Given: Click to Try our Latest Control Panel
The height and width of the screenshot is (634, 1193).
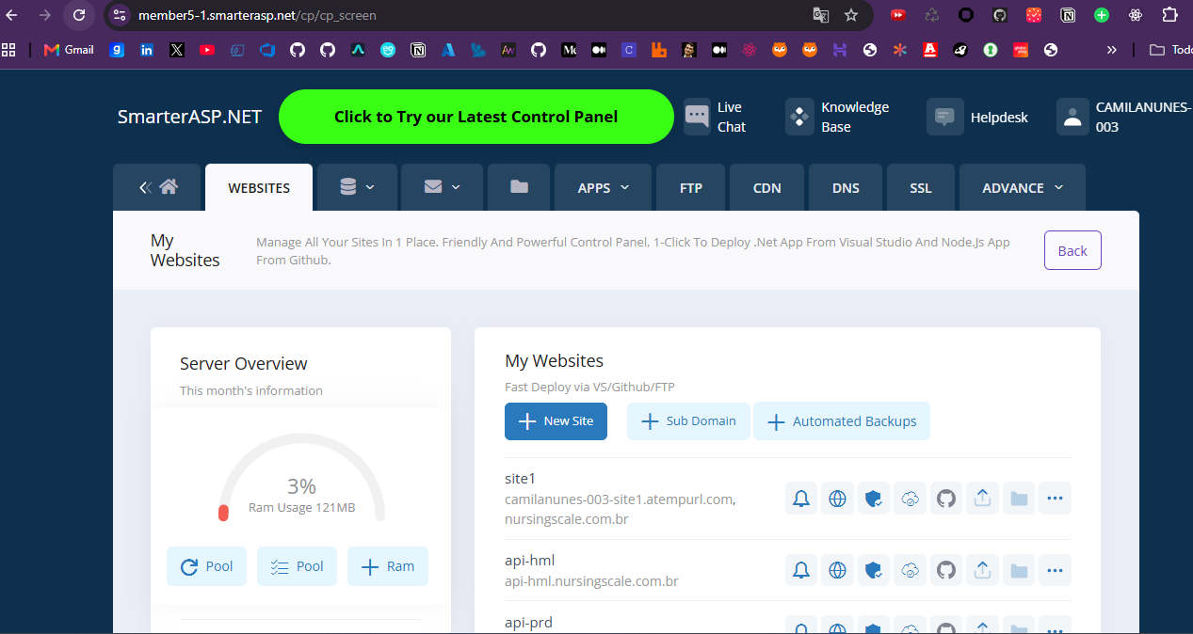Looking at the screenshot, I should (476, 117).
